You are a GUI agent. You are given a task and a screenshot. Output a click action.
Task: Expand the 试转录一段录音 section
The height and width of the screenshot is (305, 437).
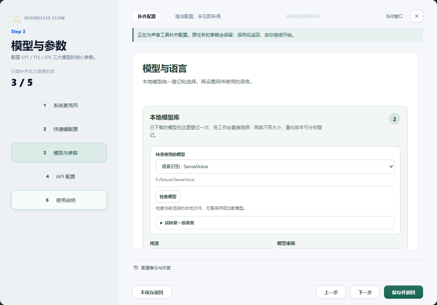point(275,223)
